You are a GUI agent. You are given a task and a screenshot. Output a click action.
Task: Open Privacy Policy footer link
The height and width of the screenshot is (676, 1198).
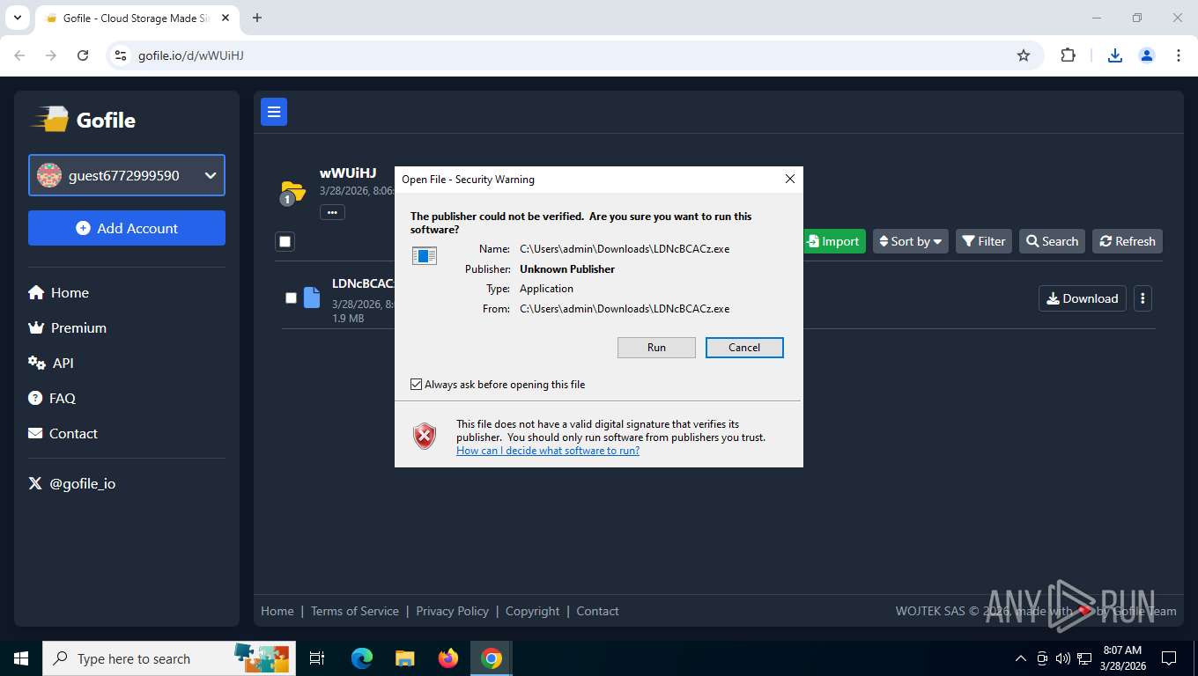pos(453,611)
